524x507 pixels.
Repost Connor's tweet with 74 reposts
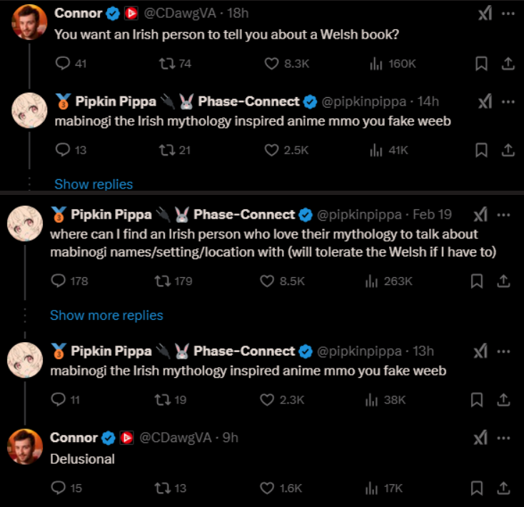(x=165, y=64)
